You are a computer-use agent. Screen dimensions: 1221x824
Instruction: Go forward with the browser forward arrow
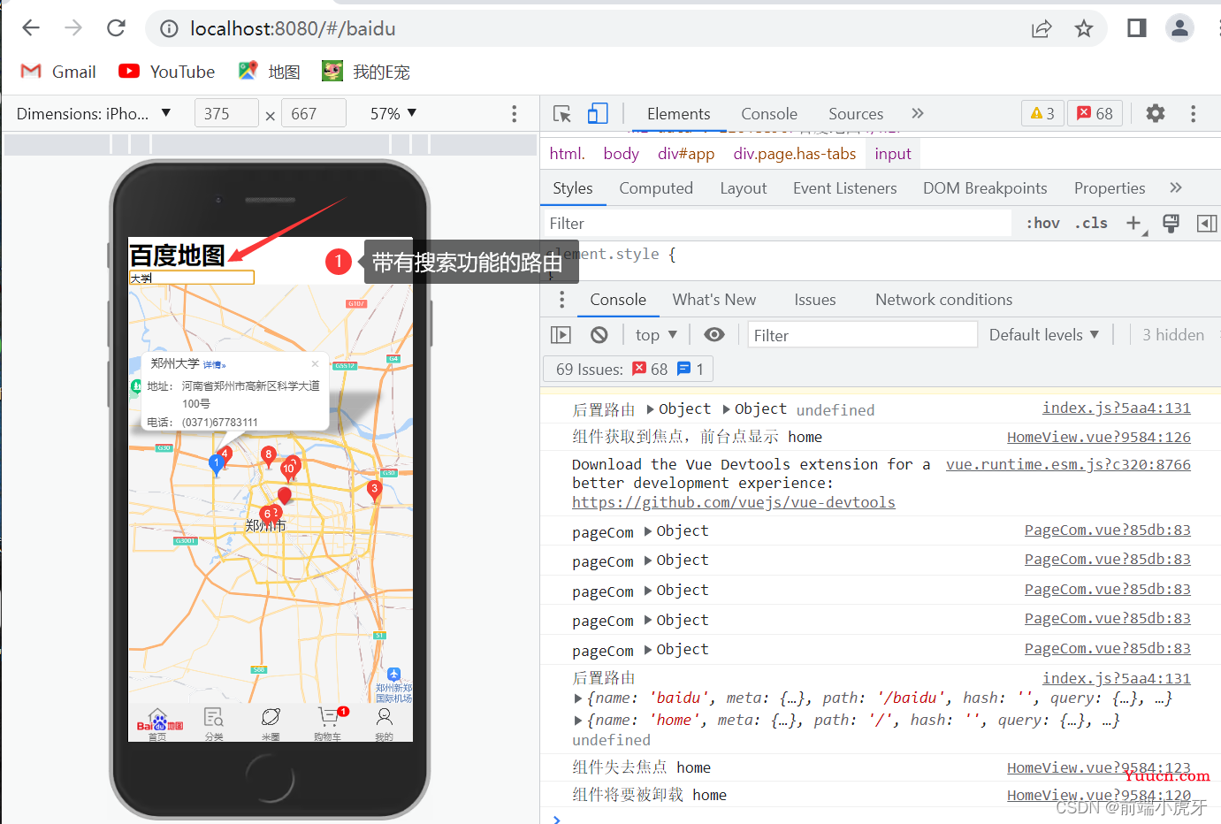click(x=73, y=28)
